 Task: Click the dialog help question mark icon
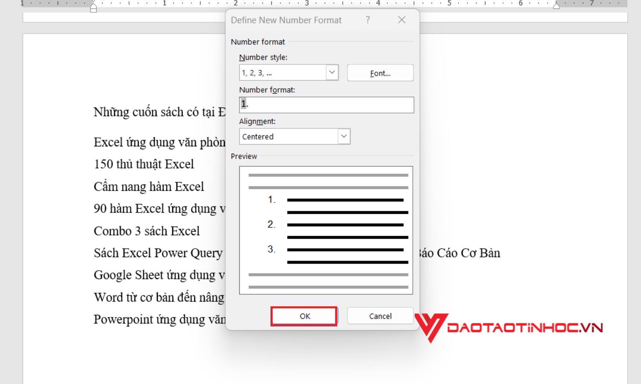368,20
